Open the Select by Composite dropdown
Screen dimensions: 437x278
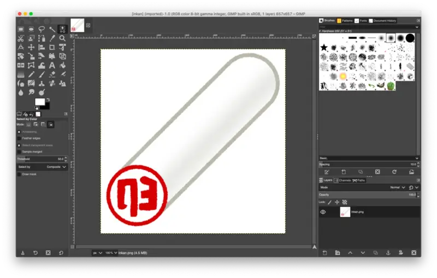(x=56, y=167)
